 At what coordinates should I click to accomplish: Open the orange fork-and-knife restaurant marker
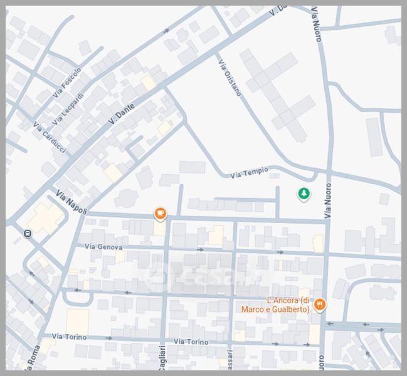[320, 305]
